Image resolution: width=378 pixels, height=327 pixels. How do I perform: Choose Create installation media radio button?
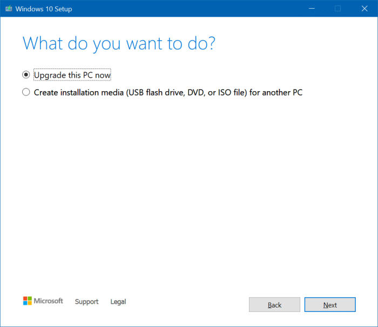click(x=26, y=92)
